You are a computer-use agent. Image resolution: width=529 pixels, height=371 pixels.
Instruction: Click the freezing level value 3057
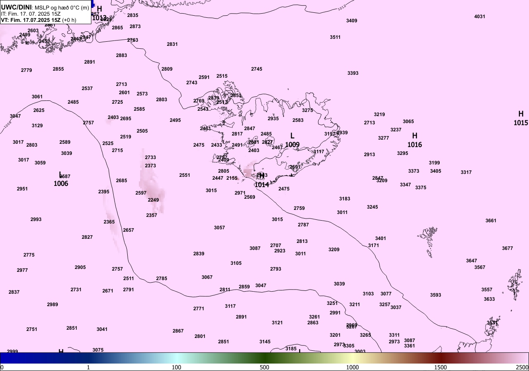[219, 228]
